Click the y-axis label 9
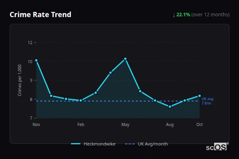239x159 pixels. pyautogui.click(x=31, y=80)
